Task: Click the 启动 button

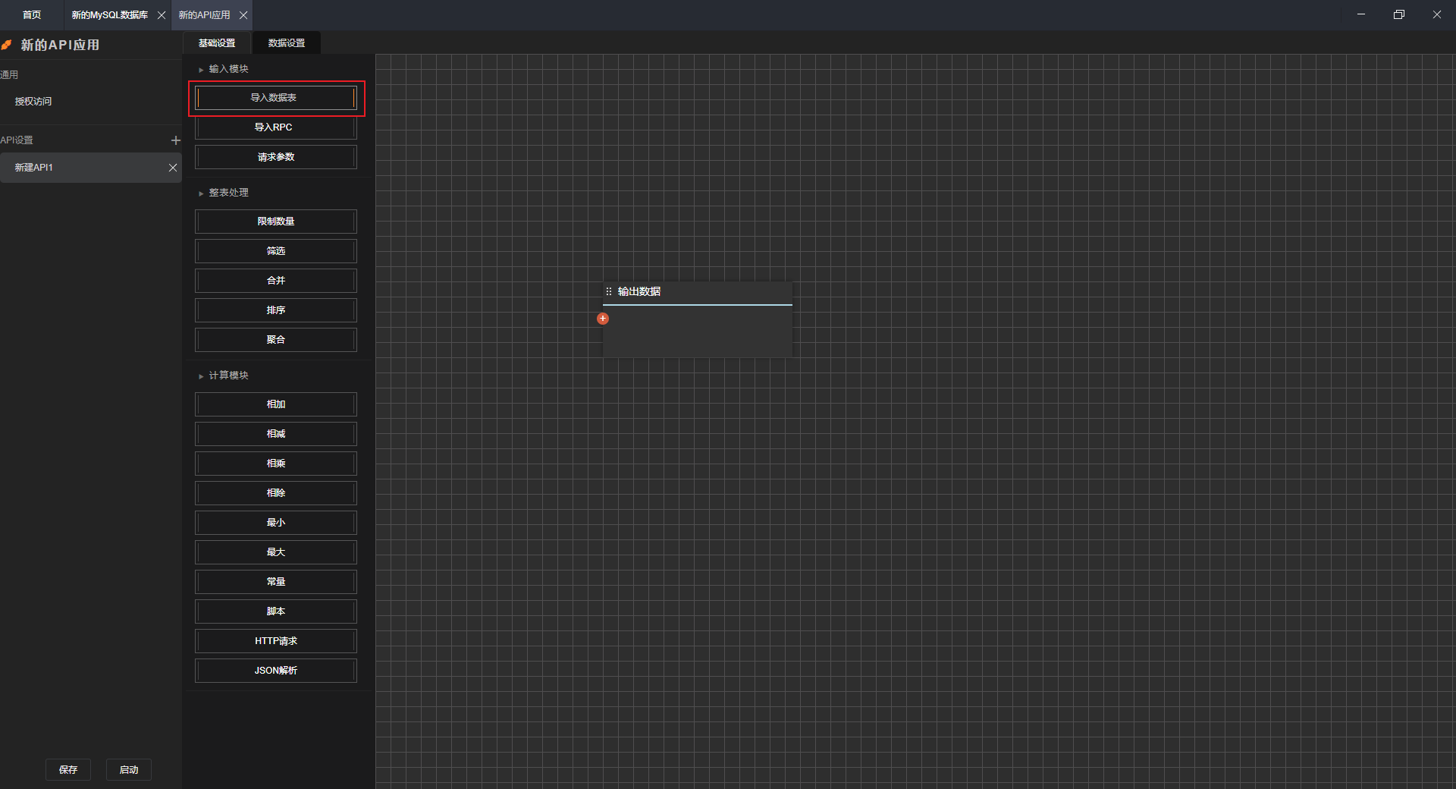Action: click(129, 770)
